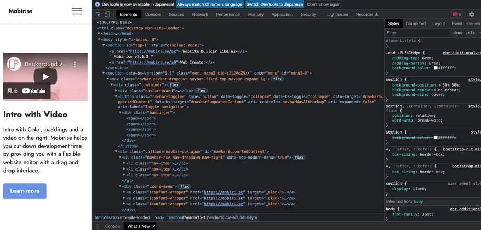Expand the navbar-brand div node
This screenshot has width=481, height=230.
point(116,91)
